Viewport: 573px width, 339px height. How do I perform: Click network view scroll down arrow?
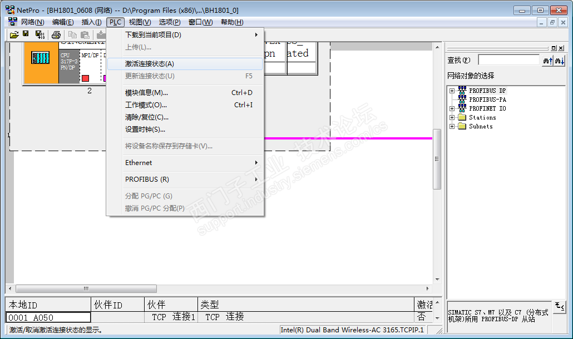coord(437,280)
